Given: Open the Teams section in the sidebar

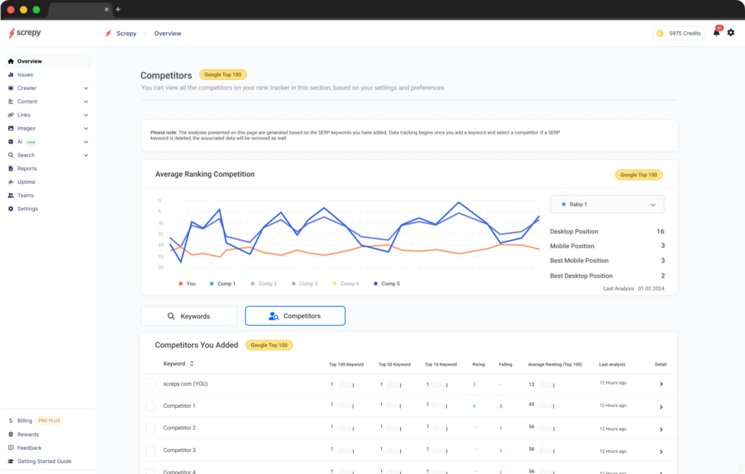Looking at the screenshot, I should click(26, 195).
